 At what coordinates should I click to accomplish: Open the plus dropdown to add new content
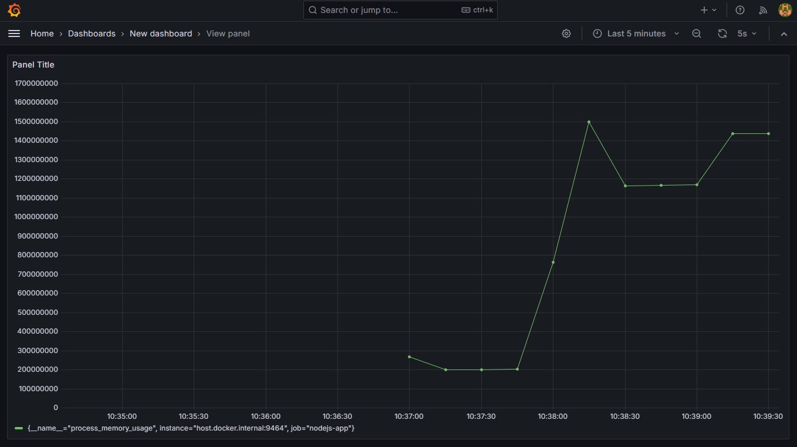tap(707, 10)
